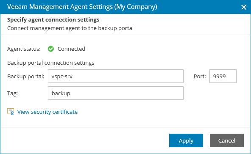The width and height of the screenshot is (251, 154).
Task: Click the Agent status label
Action: (x=24, y=49)
